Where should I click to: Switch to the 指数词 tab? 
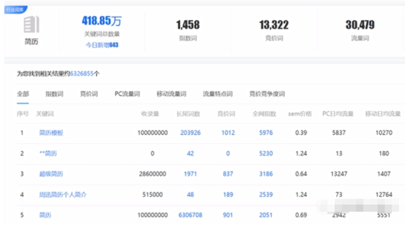(54, 94)
